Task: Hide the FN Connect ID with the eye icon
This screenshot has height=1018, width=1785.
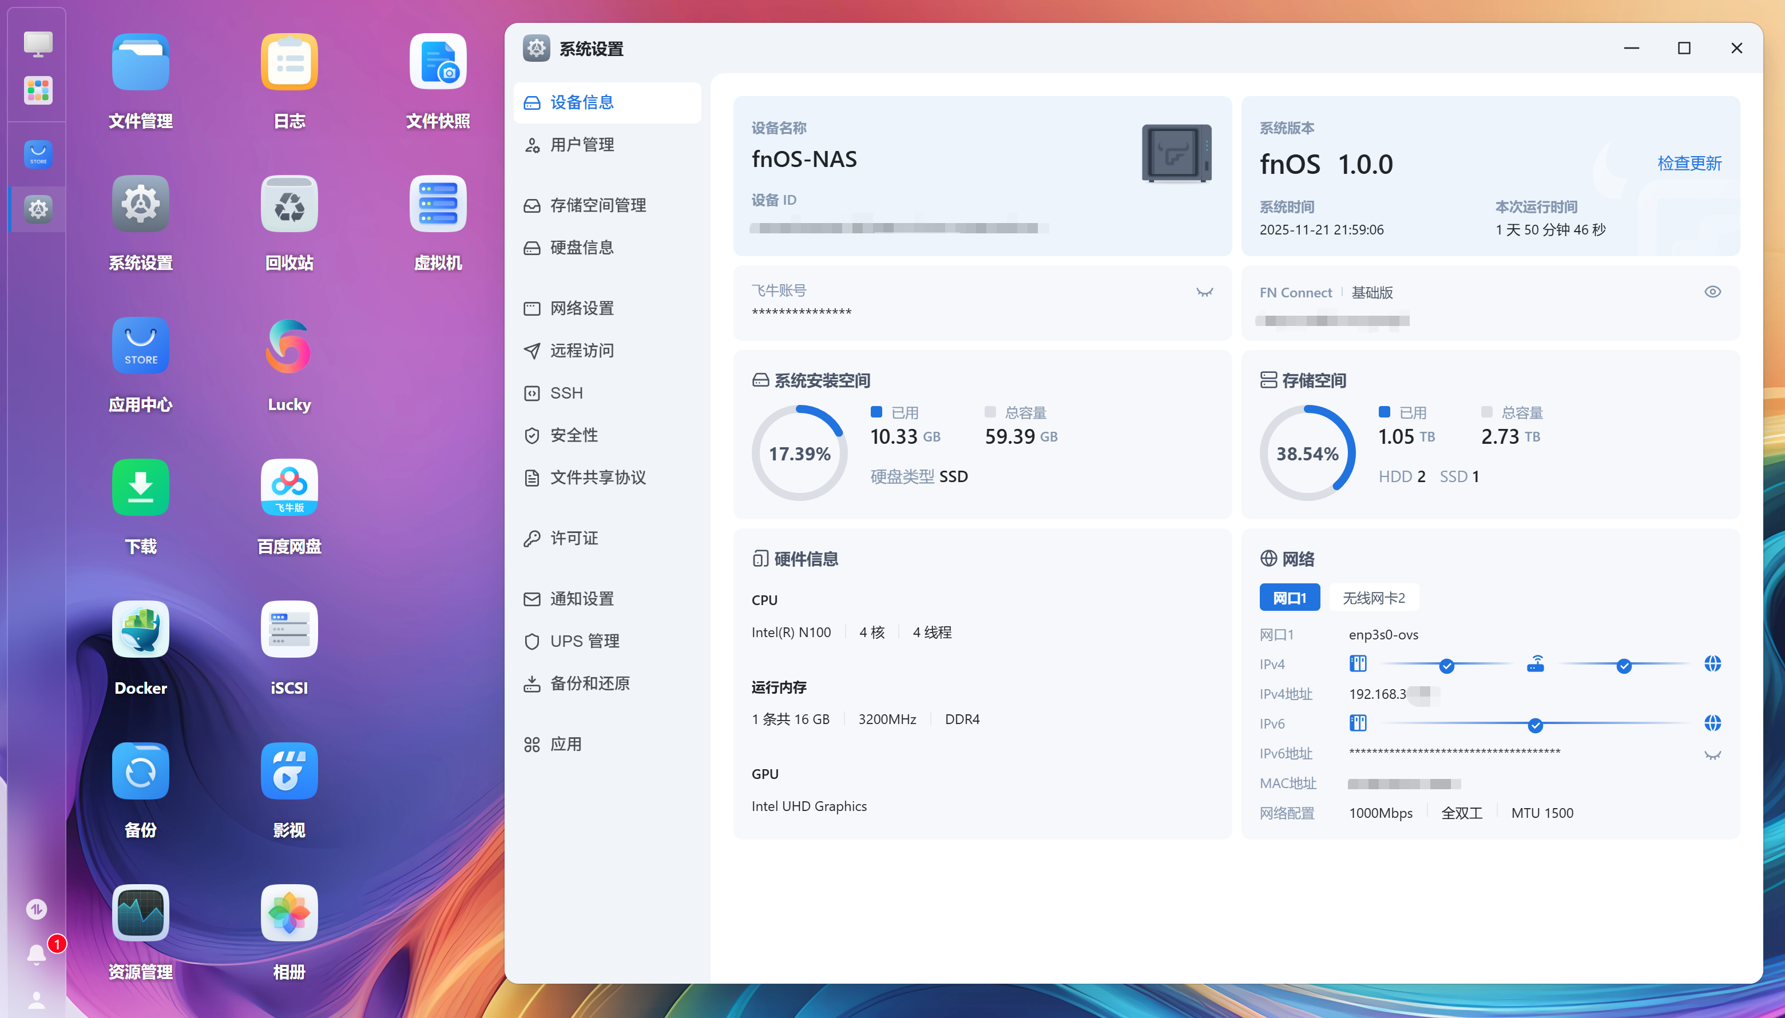Action: click(x=1712, y=292)
